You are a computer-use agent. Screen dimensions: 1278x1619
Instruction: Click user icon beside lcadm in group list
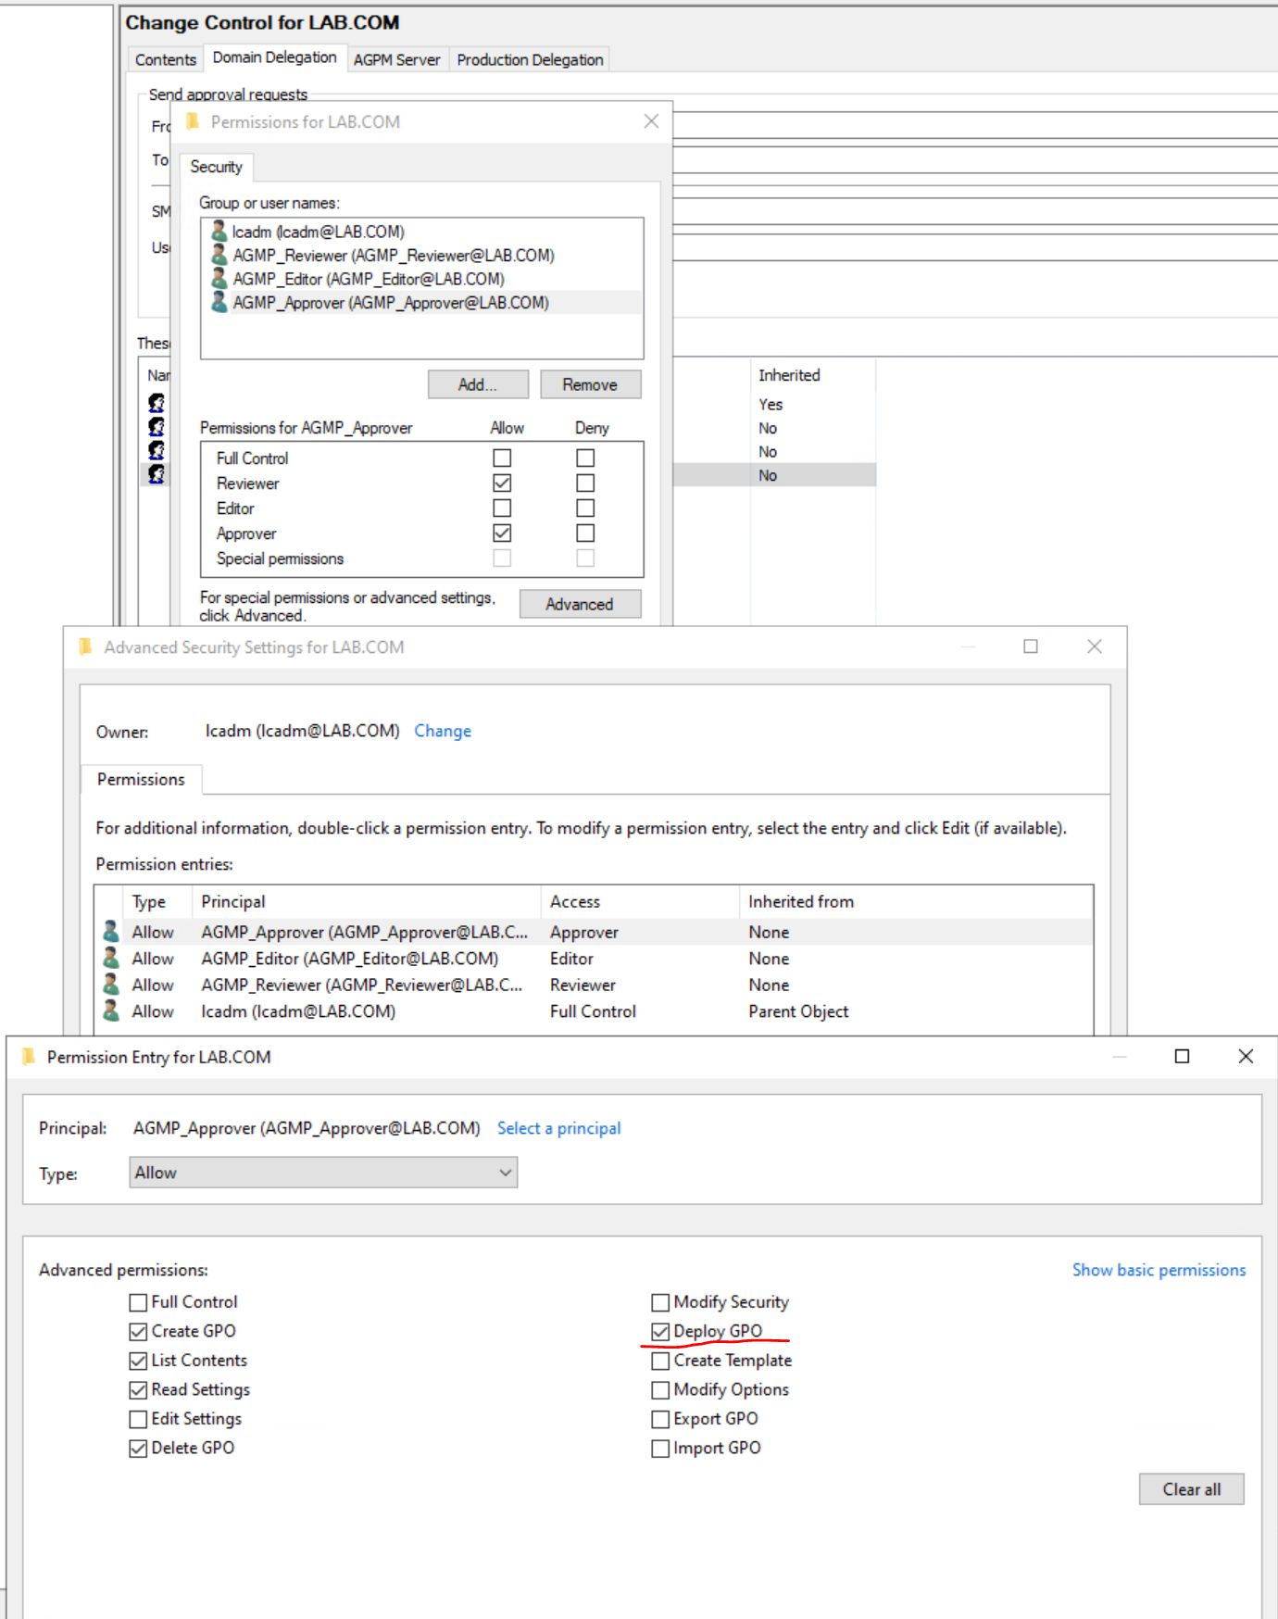pos(219,231)
